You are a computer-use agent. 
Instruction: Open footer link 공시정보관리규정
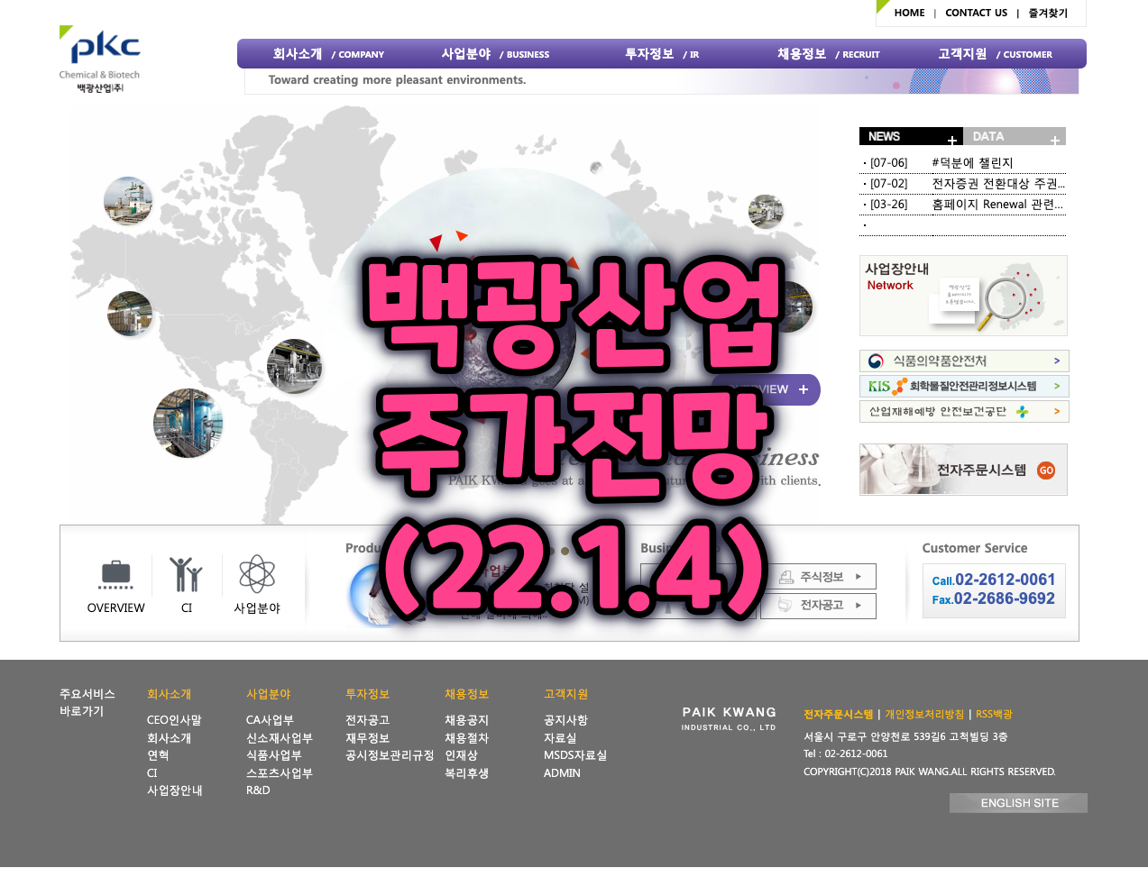tap(390, 755)
